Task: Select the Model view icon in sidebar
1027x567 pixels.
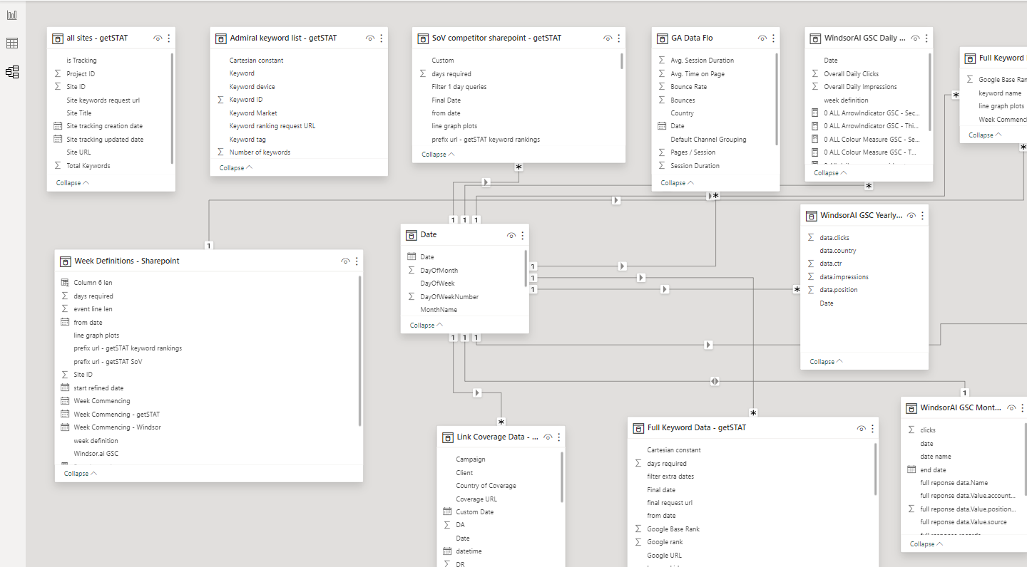Action: click(x=12, y=72)
